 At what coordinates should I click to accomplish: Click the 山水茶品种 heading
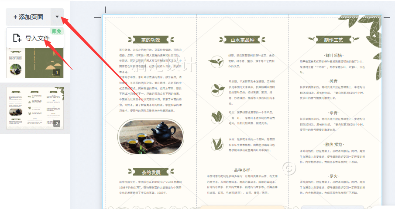pyautogui.click(x=242, y=40)
